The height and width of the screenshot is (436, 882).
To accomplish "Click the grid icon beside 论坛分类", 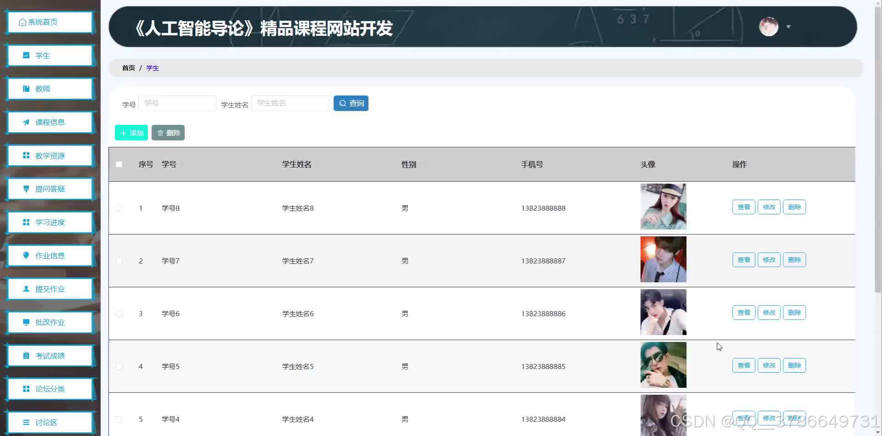I will click(26, 389).
